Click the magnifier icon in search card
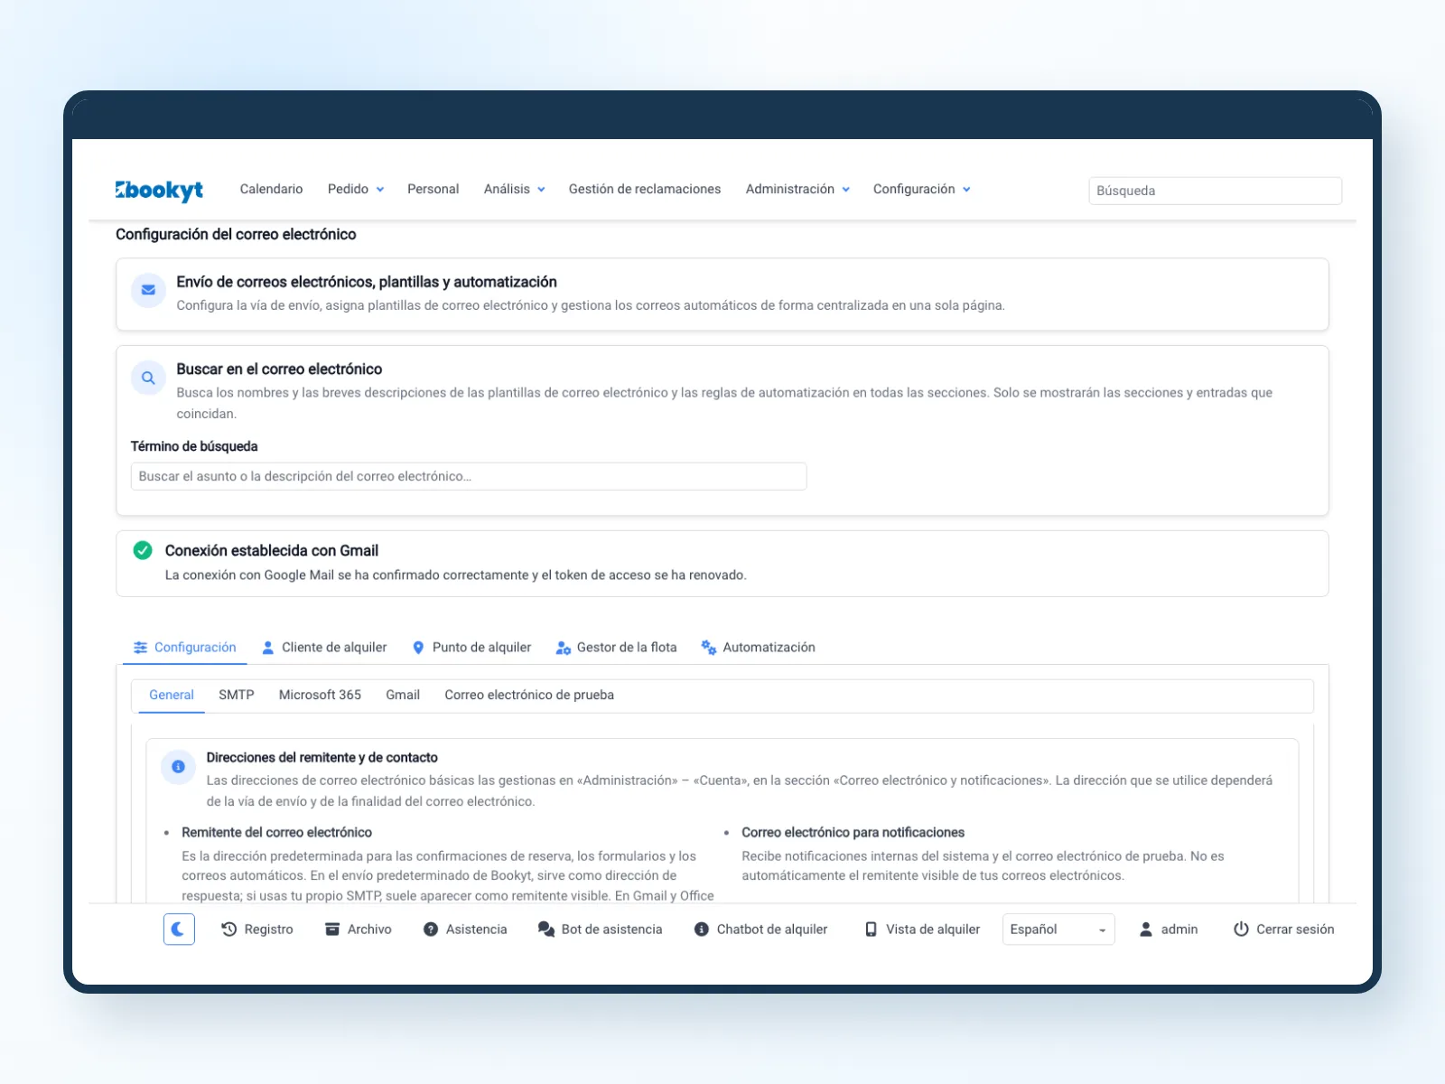The width and height of the screenshot is (1445, 1084). point(148,378)
